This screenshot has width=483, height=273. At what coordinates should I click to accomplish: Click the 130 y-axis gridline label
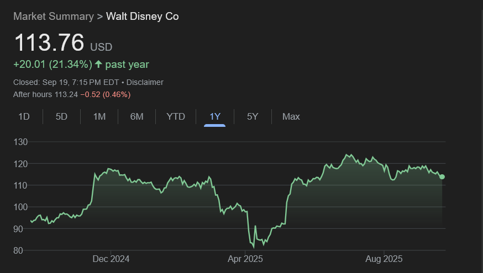click(x=20, y=142)
